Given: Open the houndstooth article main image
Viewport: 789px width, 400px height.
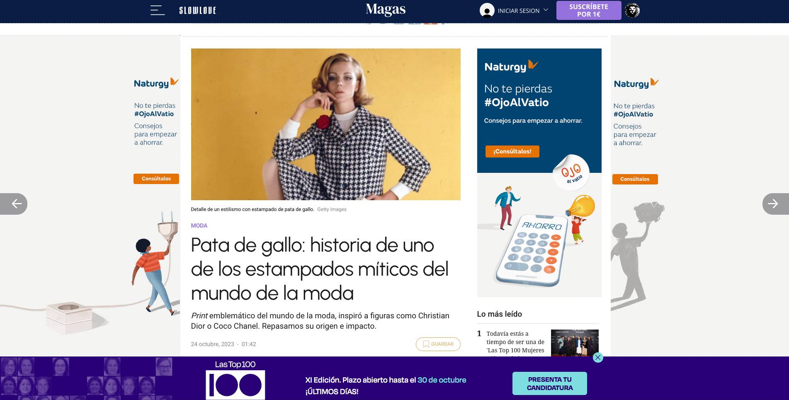Looking at the screenshot, I should 325,124.
